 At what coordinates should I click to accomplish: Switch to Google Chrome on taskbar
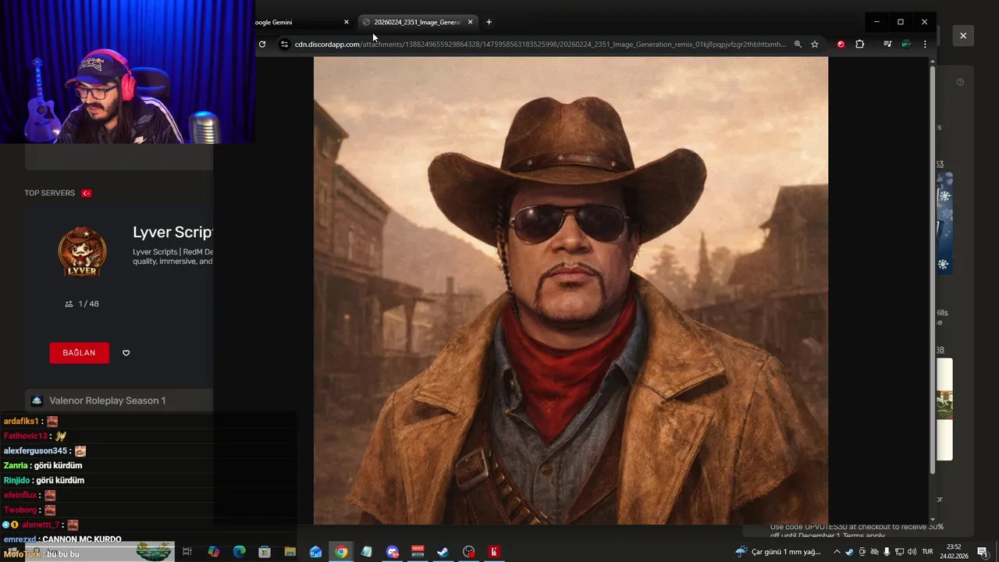click(x=341, y=552)
